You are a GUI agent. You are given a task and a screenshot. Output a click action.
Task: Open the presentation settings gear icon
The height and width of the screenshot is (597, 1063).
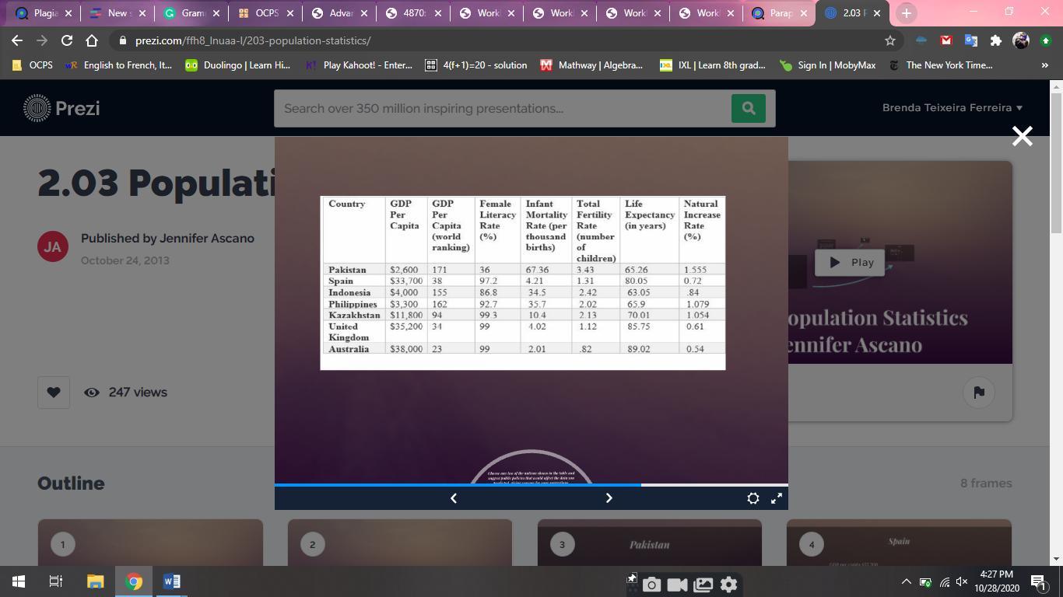(753, 497)
